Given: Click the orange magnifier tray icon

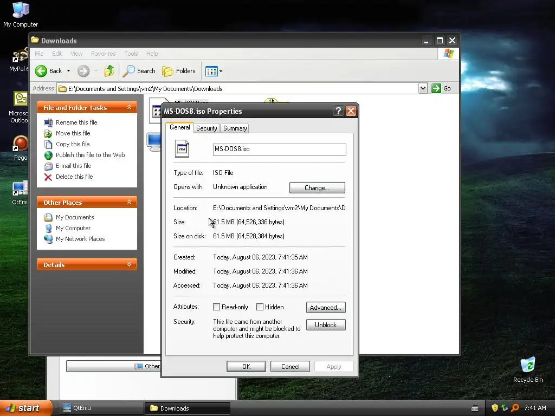Looking at the screenshot, I should (515, 408).
